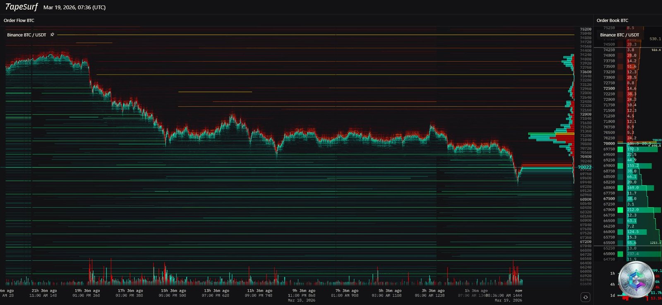Viewport: 662px width, 305px height.
Task: Select the 67500 bid row showing 38.0
Action: (x=627, y=199)
